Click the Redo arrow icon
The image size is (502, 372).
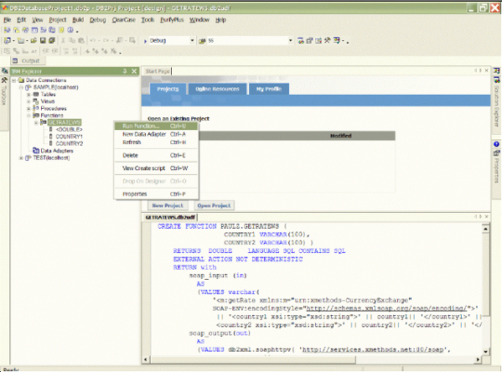pos(106,41)
